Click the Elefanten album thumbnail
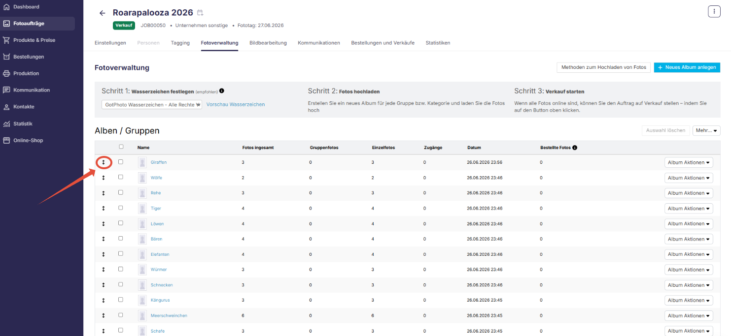 pos(142,254)
